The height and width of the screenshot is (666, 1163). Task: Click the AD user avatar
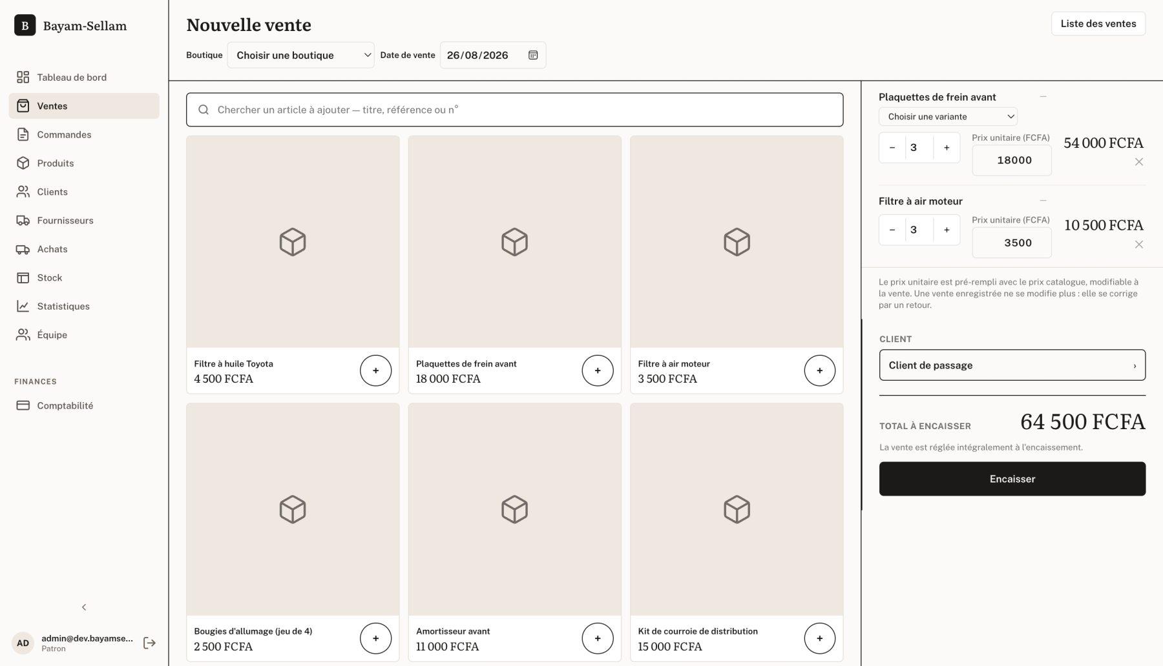tap(23, 643)
